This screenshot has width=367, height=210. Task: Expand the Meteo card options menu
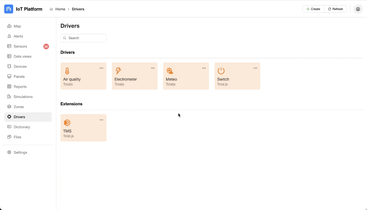(204, 68)
